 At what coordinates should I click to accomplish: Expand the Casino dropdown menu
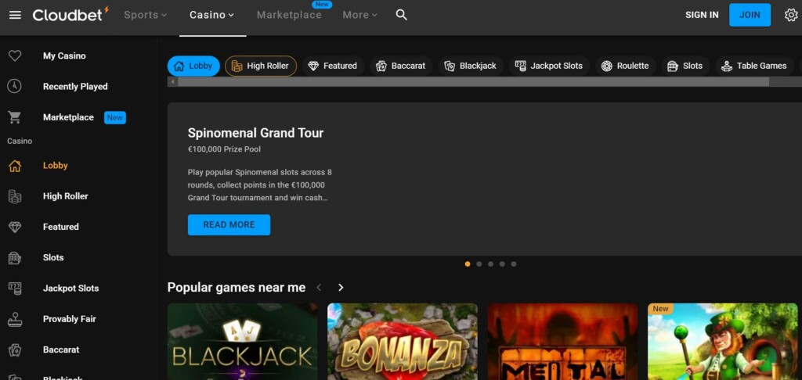(211, 15)
